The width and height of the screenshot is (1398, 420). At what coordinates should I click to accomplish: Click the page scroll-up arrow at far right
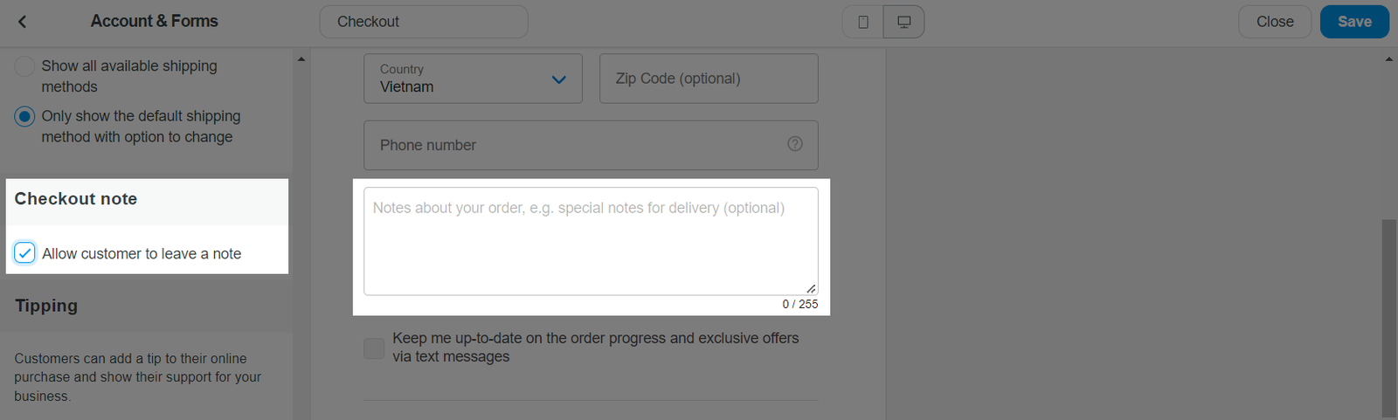[x=1388, y=59]
